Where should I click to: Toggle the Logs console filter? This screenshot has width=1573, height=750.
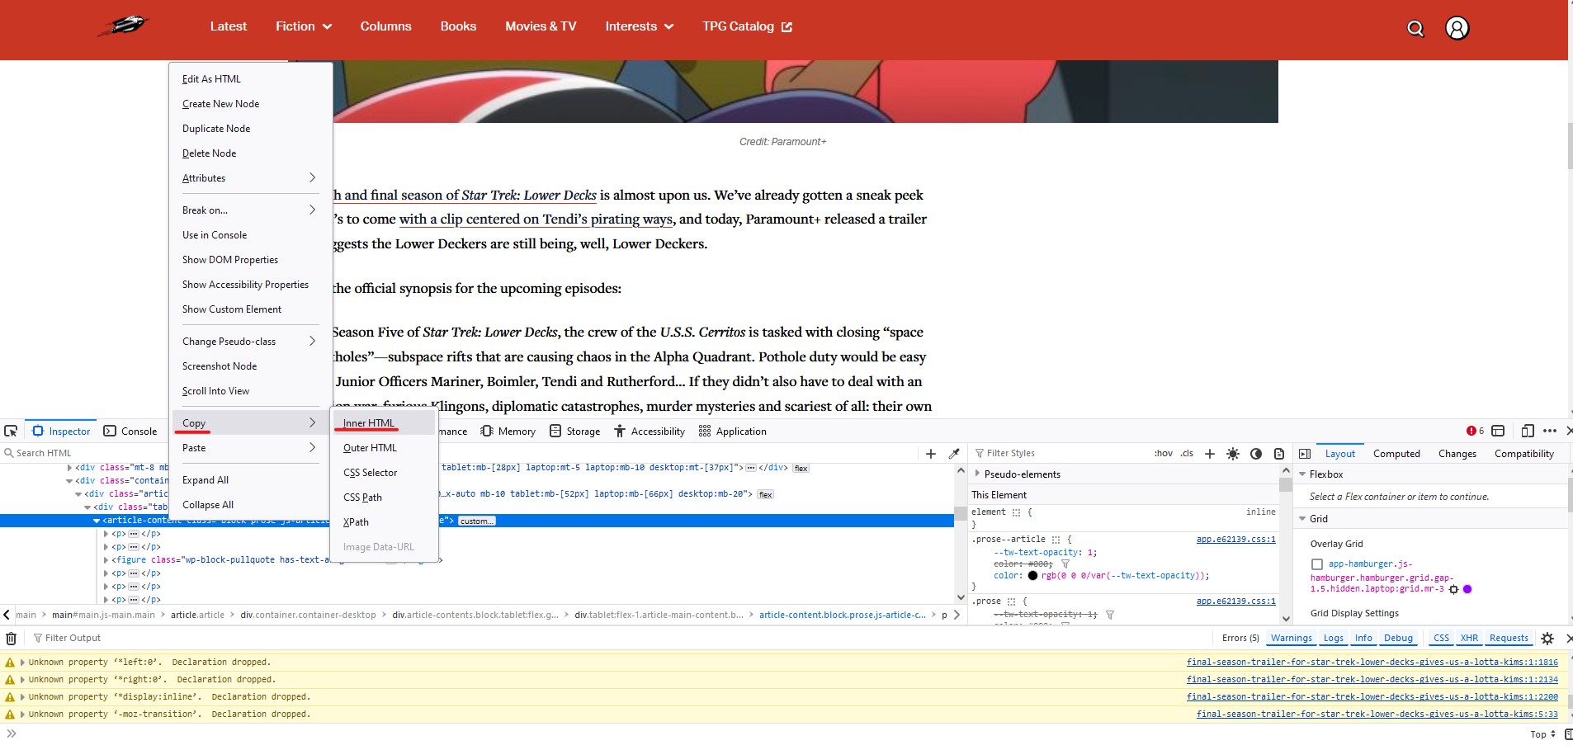point(1334,638)
